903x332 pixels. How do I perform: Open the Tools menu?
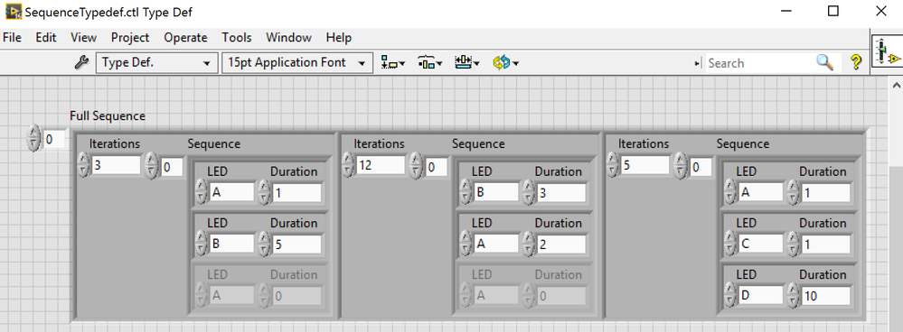(237, 37)
